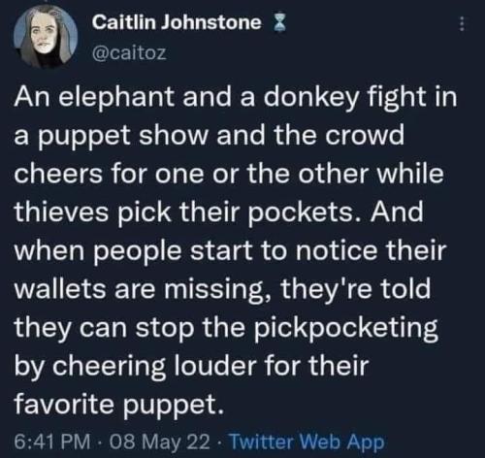Click the word 'donkey' in the tweet
This screenshot has width=485, height=458.
coord(311,98)
